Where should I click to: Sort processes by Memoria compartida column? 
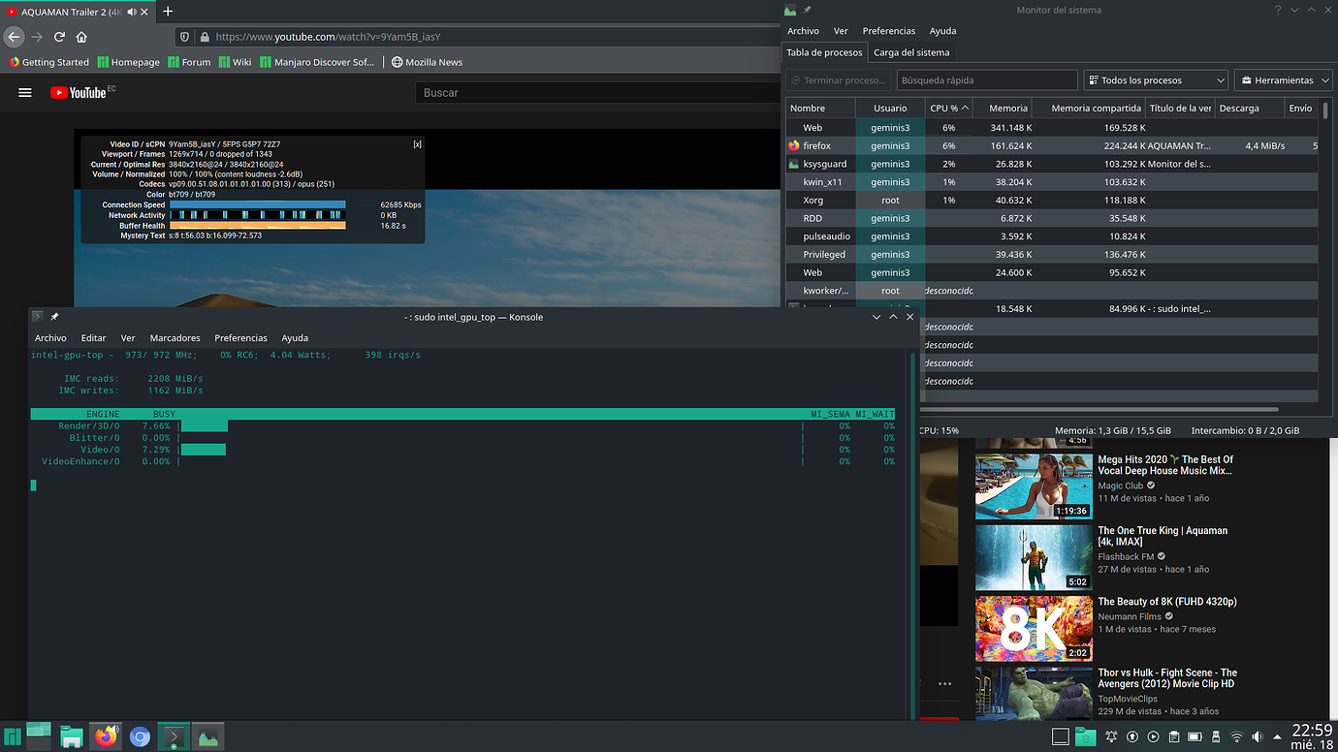tap(1089, 109)
